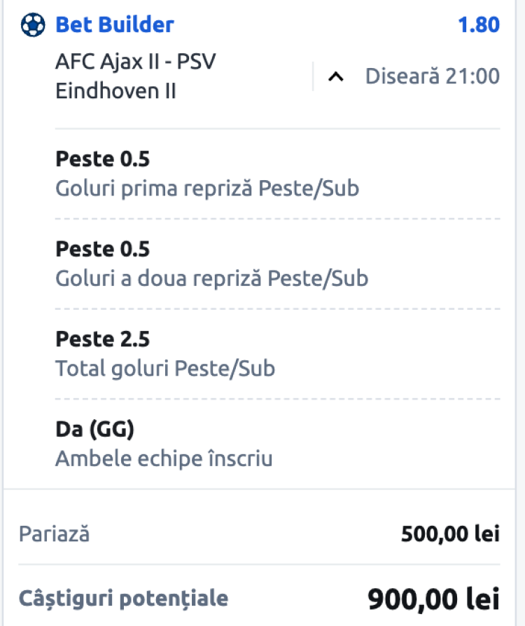This screenshot has height=626, width=525.
Task: Click the 1.80 odds value
Action: pyautogui.click(x=478, y=26)
